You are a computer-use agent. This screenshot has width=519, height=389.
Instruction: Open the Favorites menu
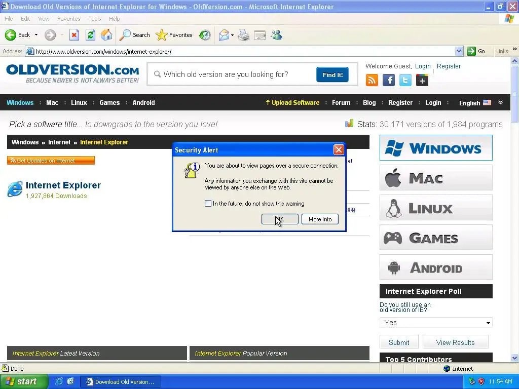[x=68, y=19]
